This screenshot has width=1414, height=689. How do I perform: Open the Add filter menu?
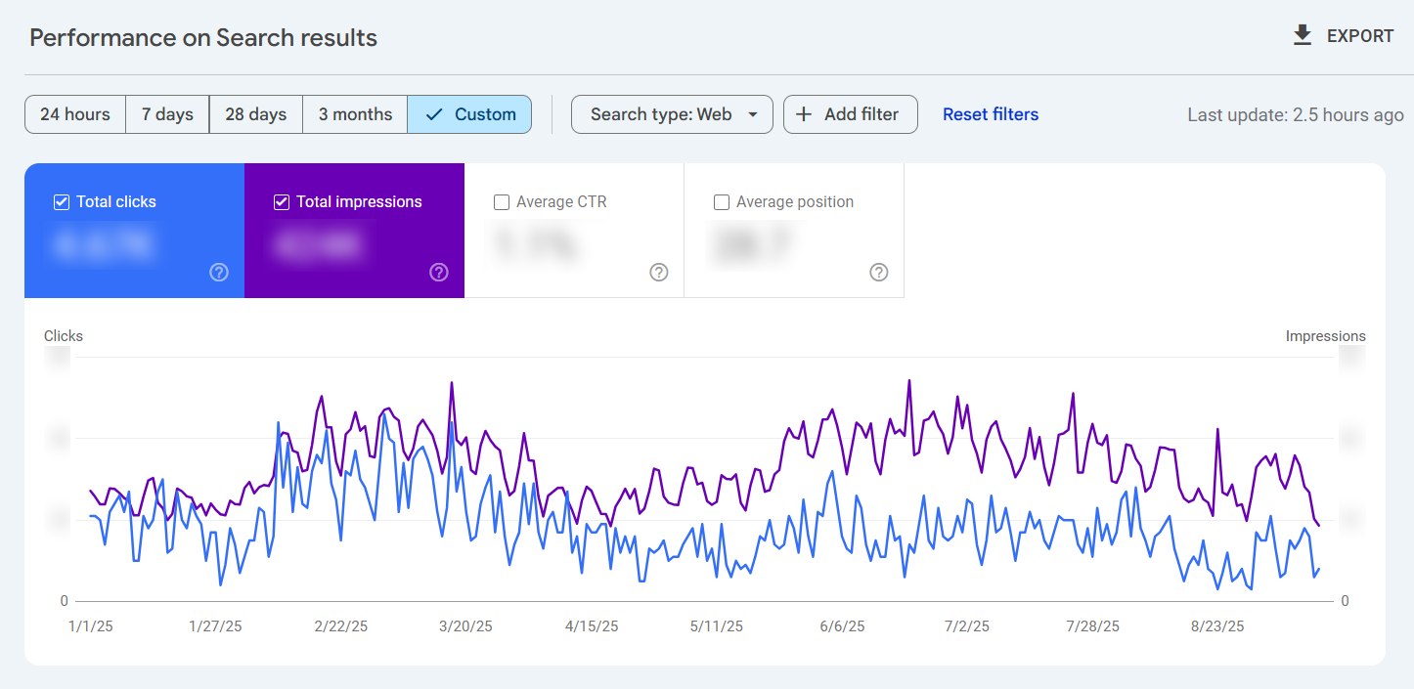(x=850, y=114)
